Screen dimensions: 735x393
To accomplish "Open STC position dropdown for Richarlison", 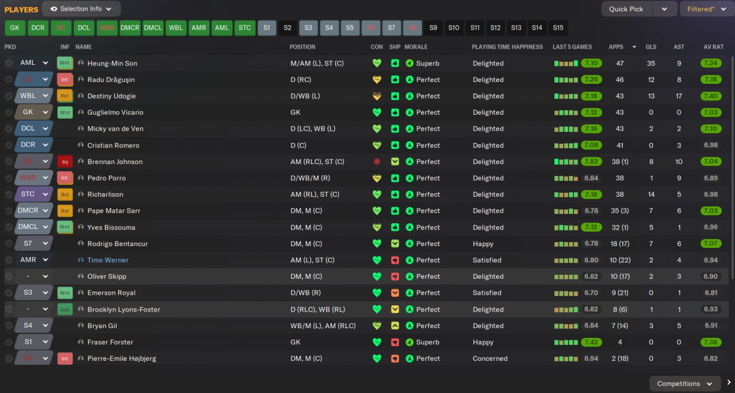I will (x=45, y=194).
